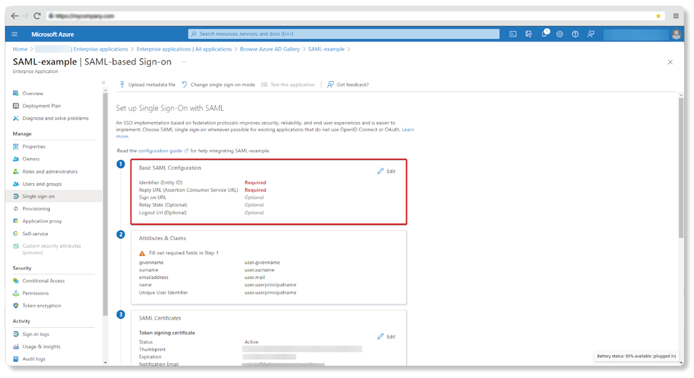Open Enterprise applications breadcrumb link

click(x=101, y=49)
